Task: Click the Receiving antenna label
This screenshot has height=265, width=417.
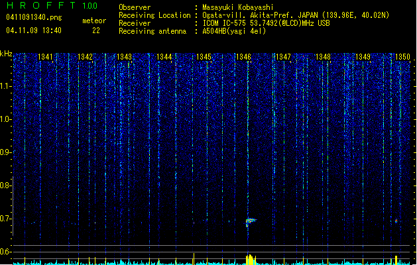Action: point(152,31)
